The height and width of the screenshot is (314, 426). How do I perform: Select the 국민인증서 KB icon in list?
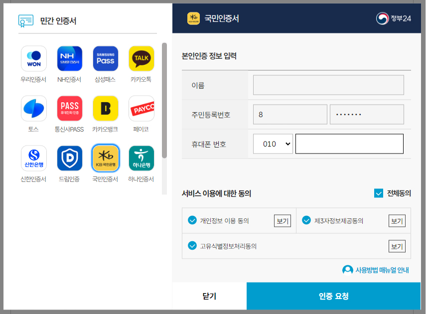click(x=106, y=158)
